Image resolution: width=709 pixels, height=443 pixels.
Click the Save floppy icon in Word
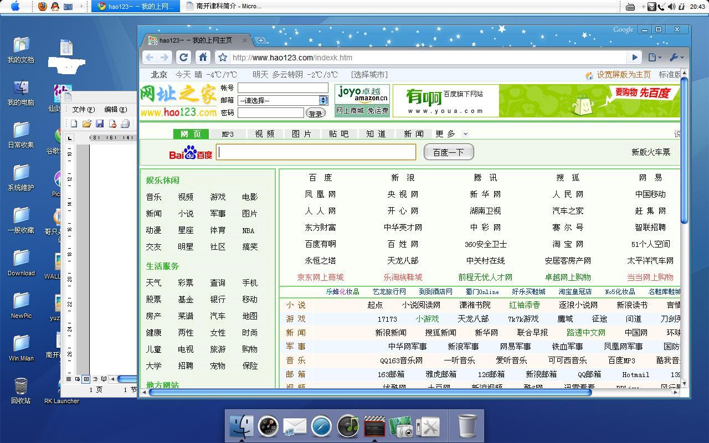[x=100, y=123]
